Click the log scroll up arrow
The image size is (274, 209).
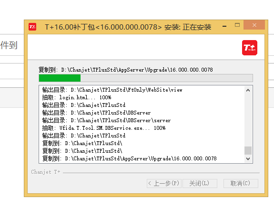click(x=248, y=90)
